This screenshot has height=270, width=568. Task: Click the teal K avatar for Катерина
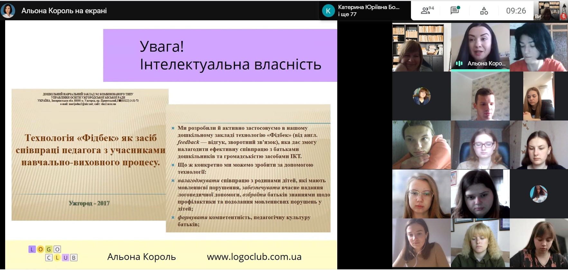[x=328, y=11]
